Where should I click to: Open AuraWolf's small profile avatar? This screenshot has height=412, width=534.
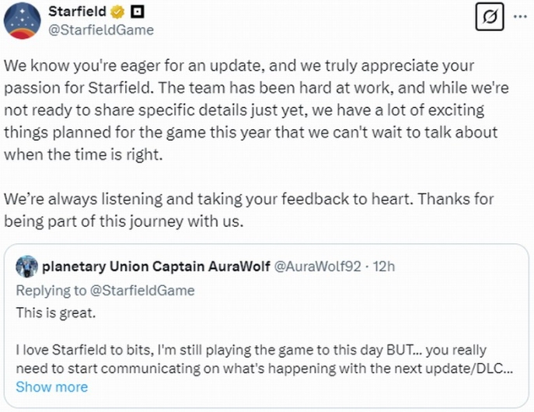click(x=26, y=267)
